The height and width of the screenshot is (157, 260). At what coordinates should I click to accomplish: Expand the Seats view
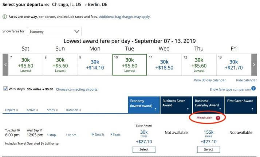[x=115, y=134]
